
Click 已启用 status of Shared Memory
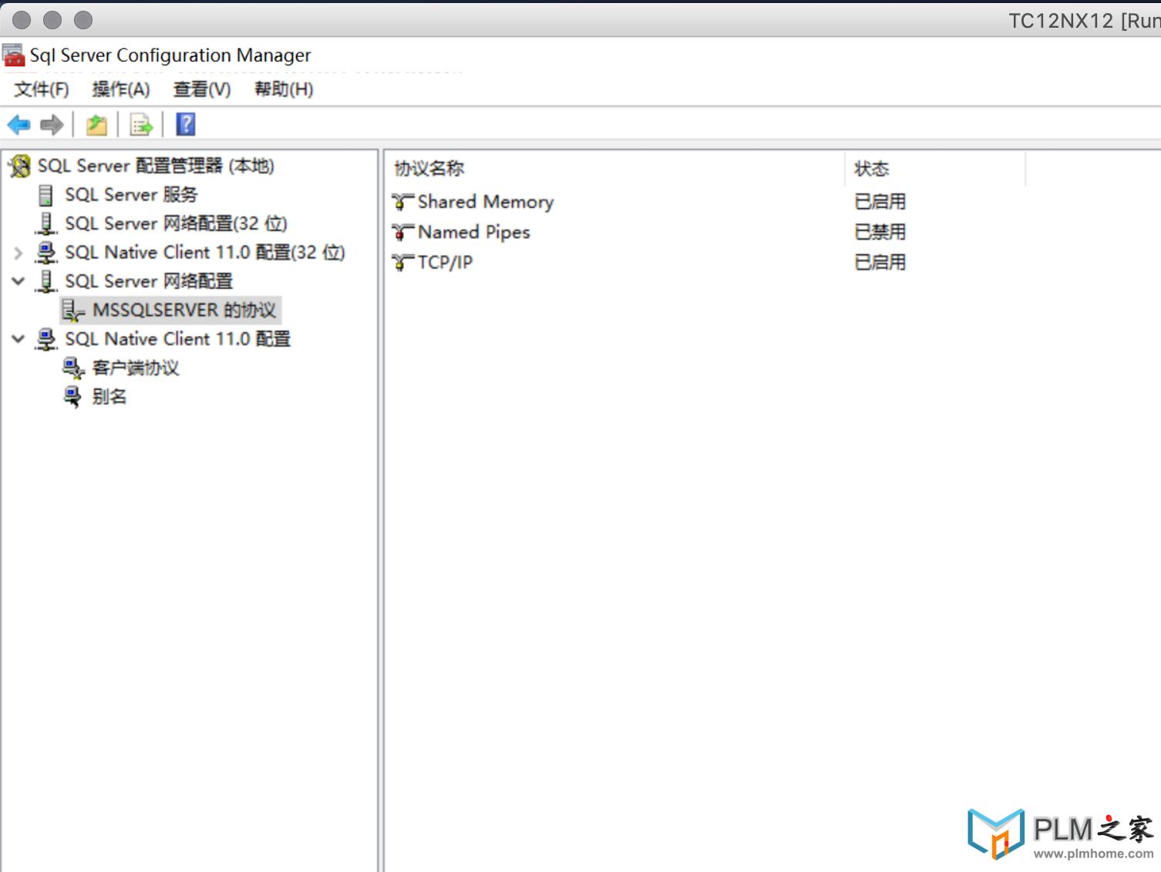click(x=880, y=202)
